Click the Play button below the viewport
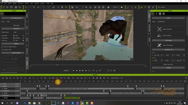The width and height of the screenshot is (188, 105). (x=73, y=71)
